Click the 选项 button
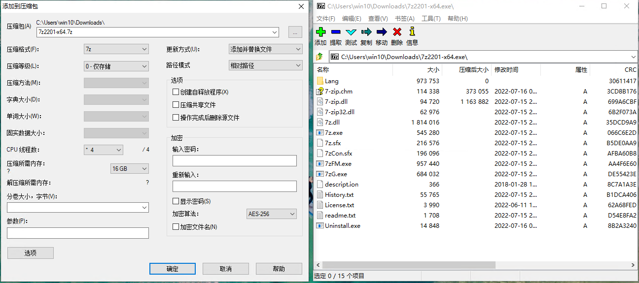Screen dimensions: 639x283 (x=31, y=253)
